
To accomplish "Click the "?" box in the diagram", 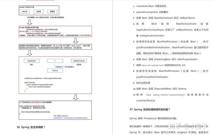I will 55,61.
